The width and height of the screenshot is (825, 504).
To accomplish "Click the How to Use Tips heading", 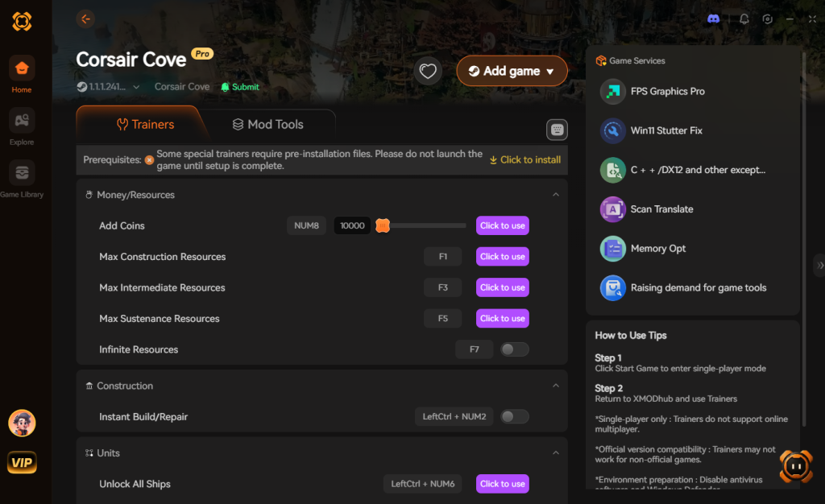I will tap(630, 335).
